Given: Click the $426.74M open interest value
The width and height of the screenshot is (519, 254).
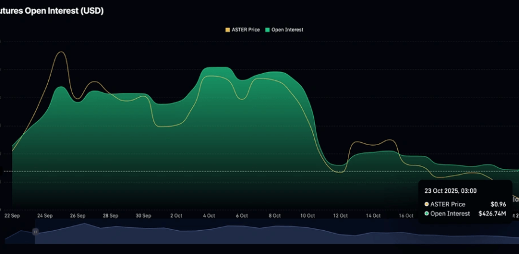Looking at the screenshot, I should [492, 214].
